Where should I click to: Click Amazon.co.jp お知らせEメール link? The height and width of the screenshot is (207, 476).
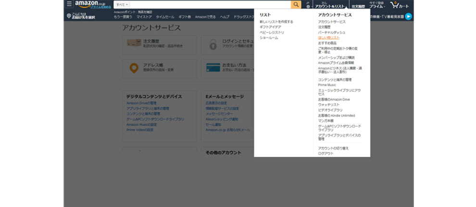228,130
